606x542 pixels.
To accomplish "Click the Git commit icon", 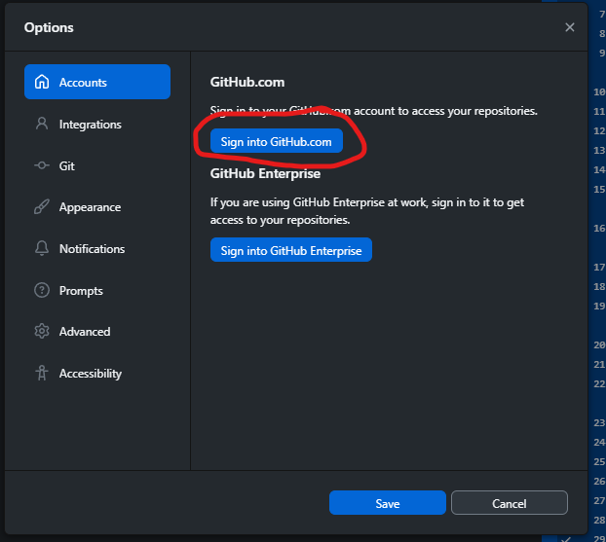I will (x=42, y=165).
